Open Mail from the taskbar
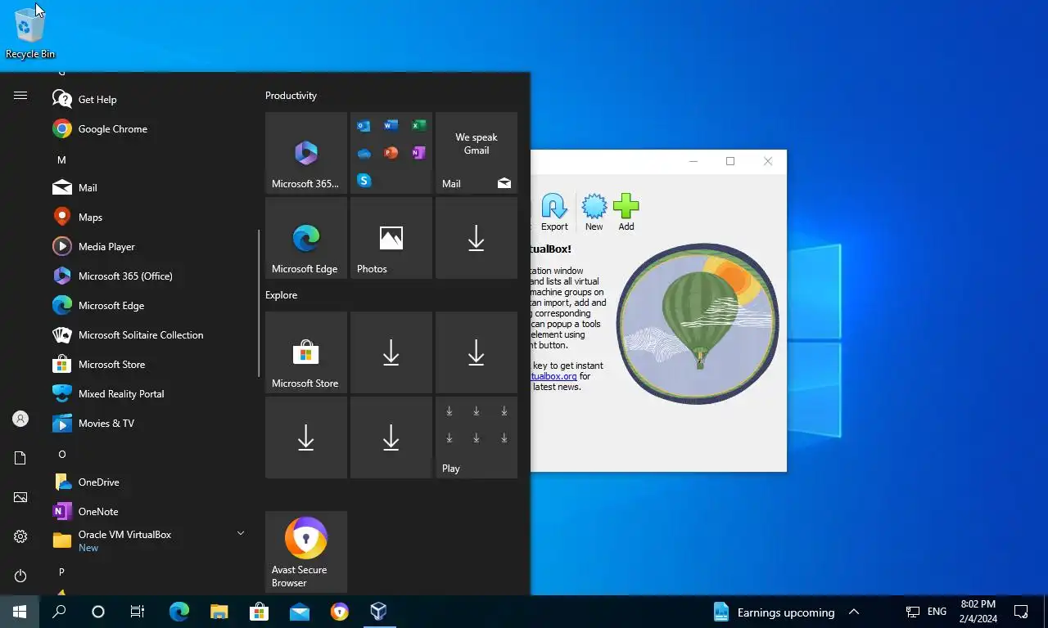1048x628 pixels. click(x=299, y=612)
